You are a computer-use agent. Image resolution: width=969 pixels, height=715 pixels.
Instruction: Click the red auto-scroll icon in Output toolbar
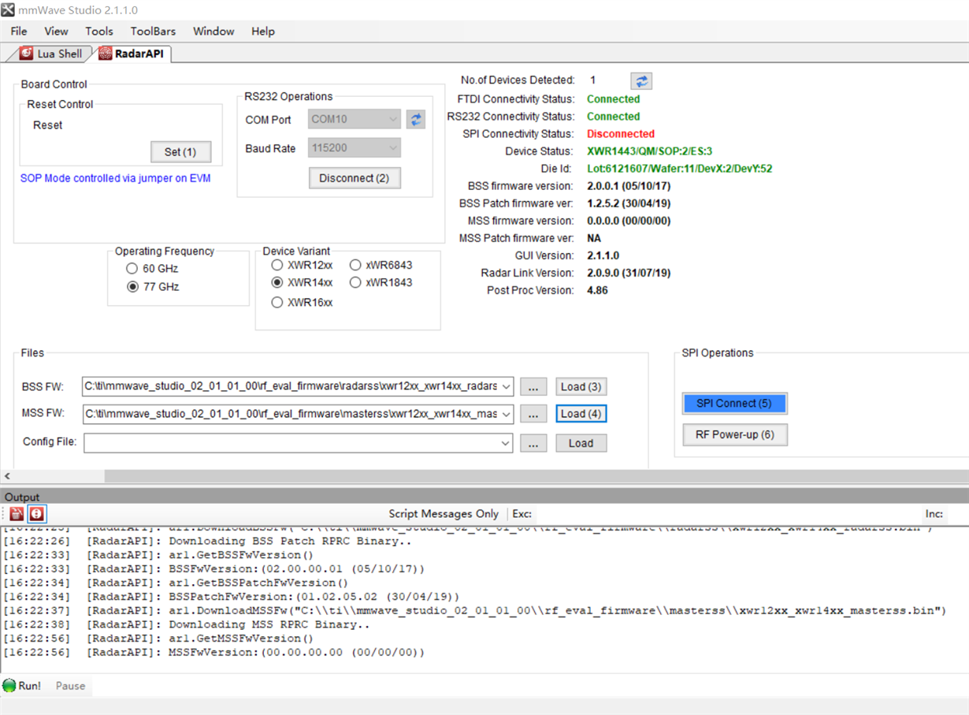click(36, 514)
